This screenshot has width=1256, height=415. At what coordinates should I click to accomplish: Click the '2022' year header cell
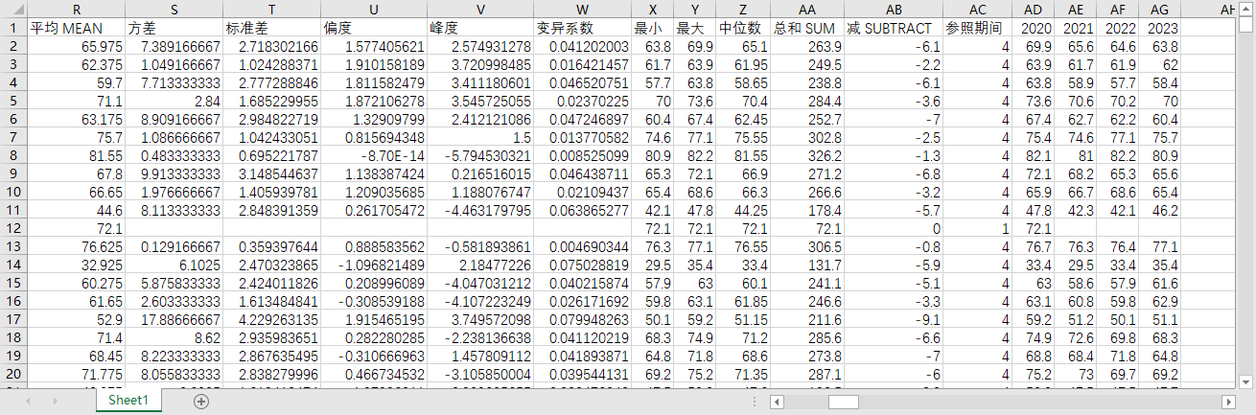point(1117,28)
